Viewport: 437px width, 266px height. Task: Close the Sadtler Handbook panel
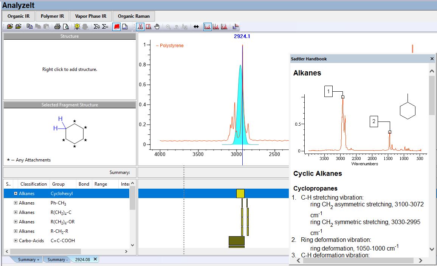tap(432, 59)
